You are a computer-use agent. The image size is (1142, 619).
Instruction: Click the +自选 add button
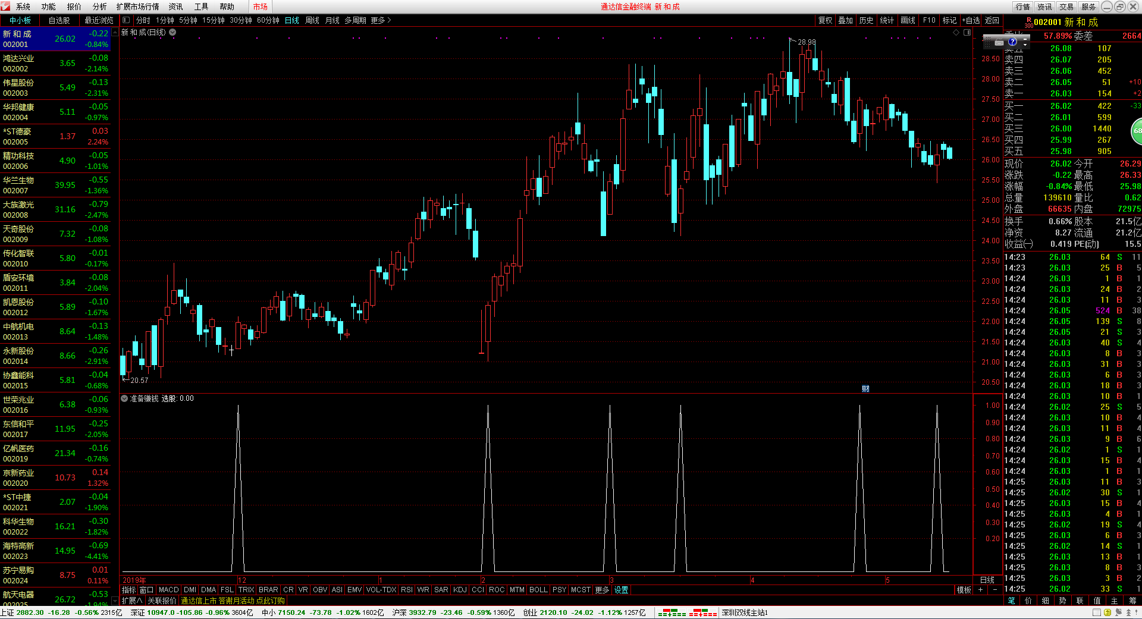[x=971, y=20]
